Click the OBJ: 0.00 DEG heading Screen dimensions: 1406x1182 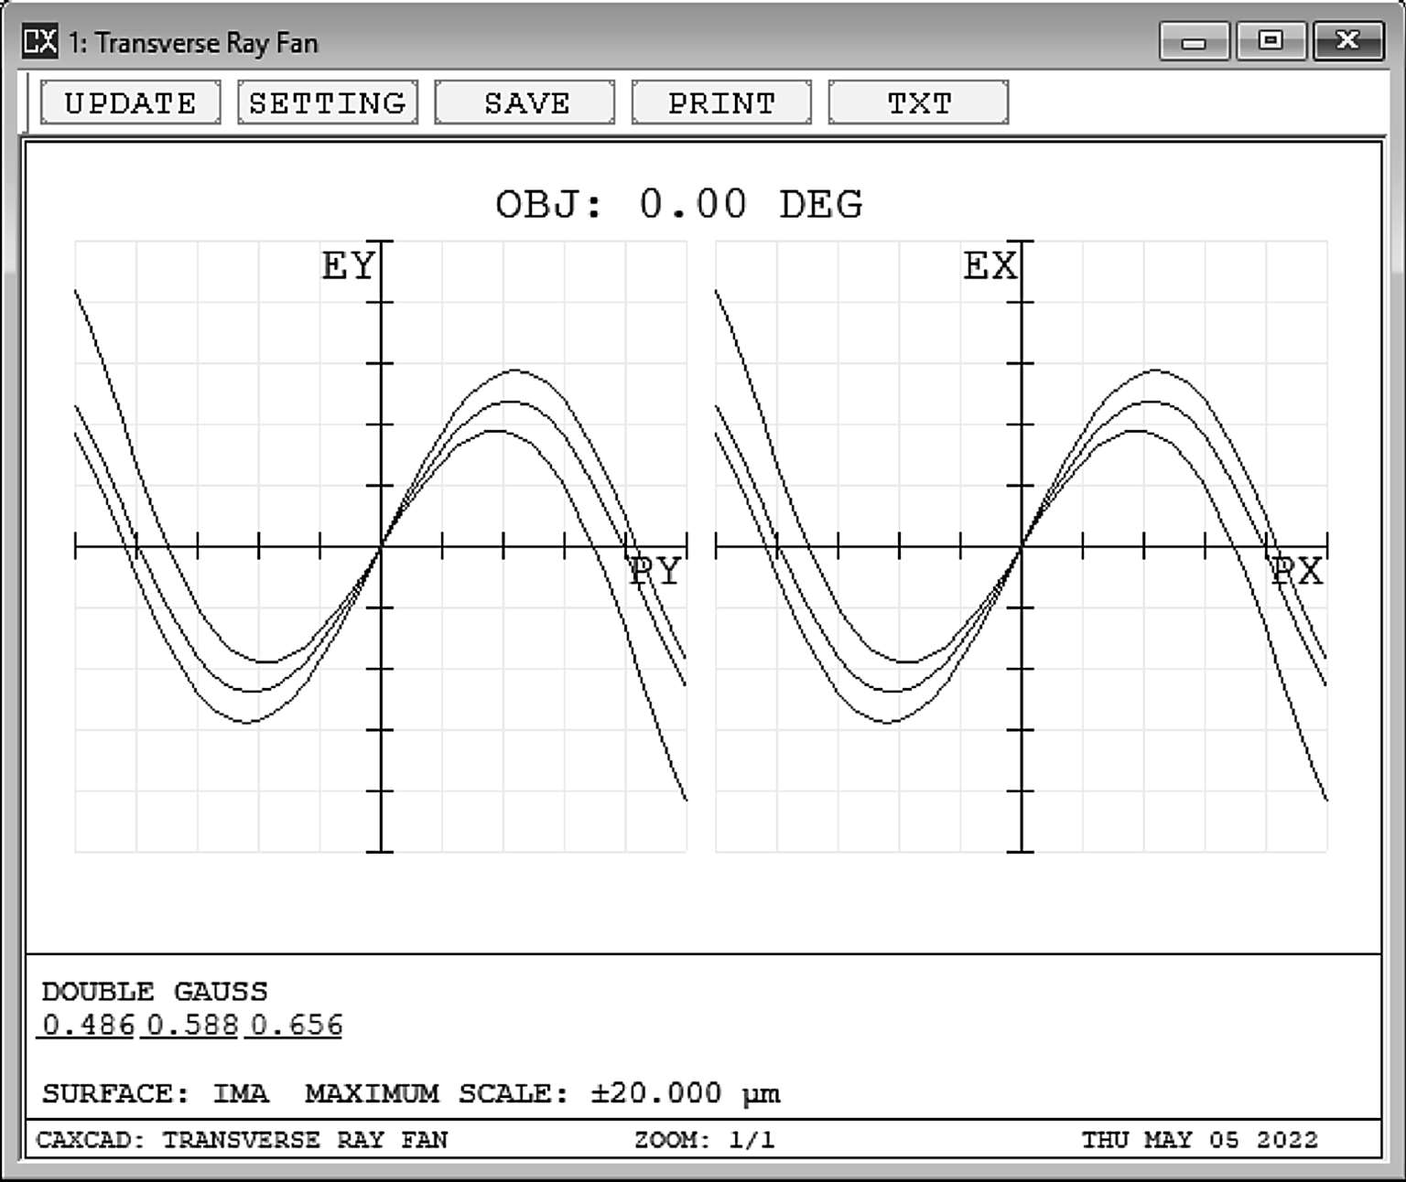click(678, 204)
